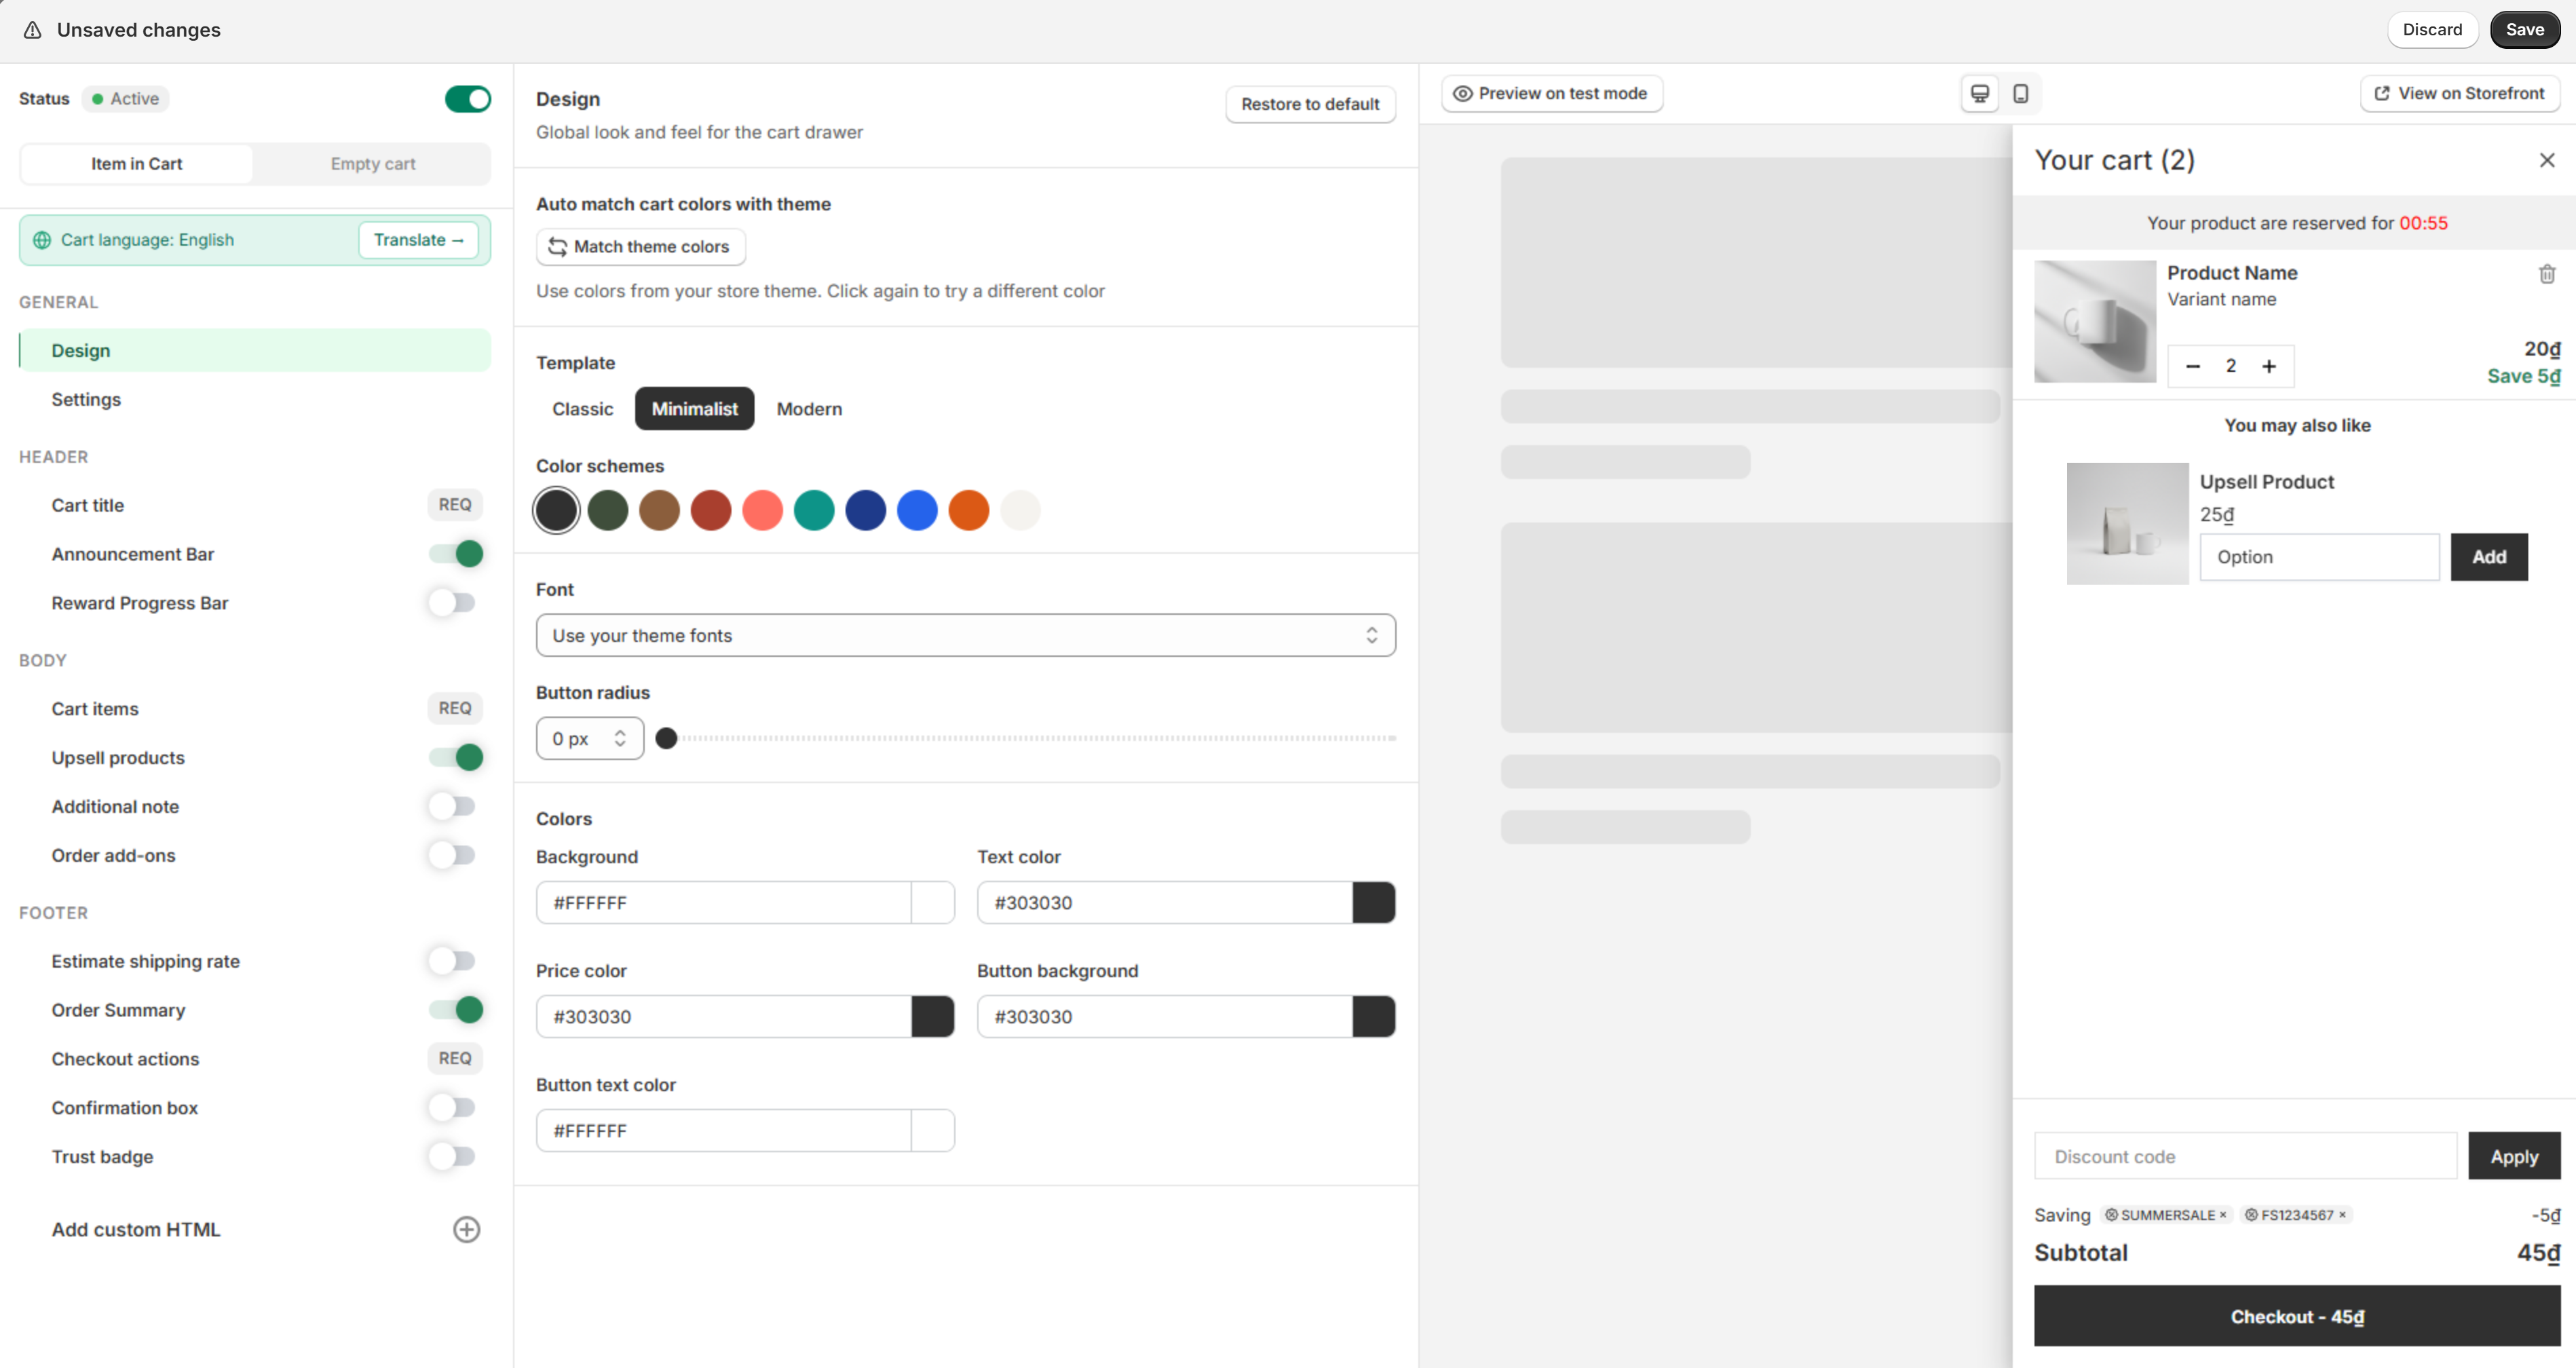Delete Product Name from cart preview
This screenshot has height=1368, width=2576.
2546,274
